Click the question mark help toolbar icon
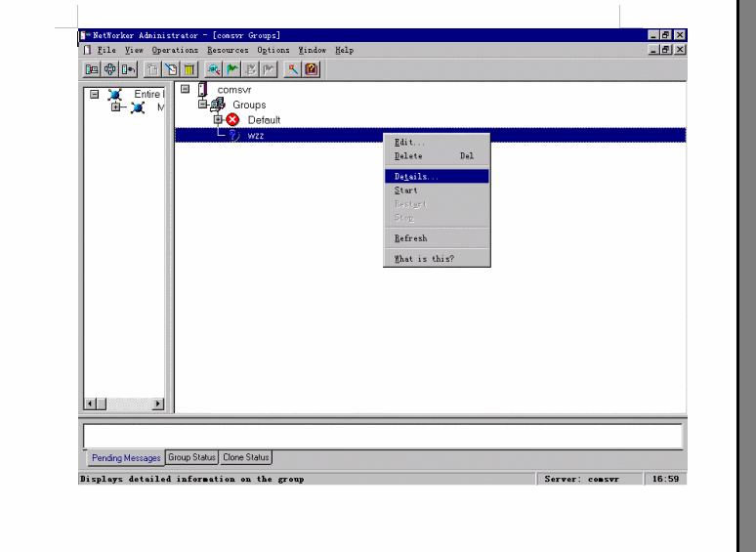 tap(312, 69)
